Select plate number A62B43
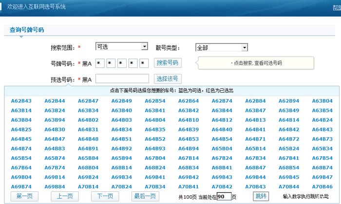This screenshot has height=204, width=341. pos(21,101)
